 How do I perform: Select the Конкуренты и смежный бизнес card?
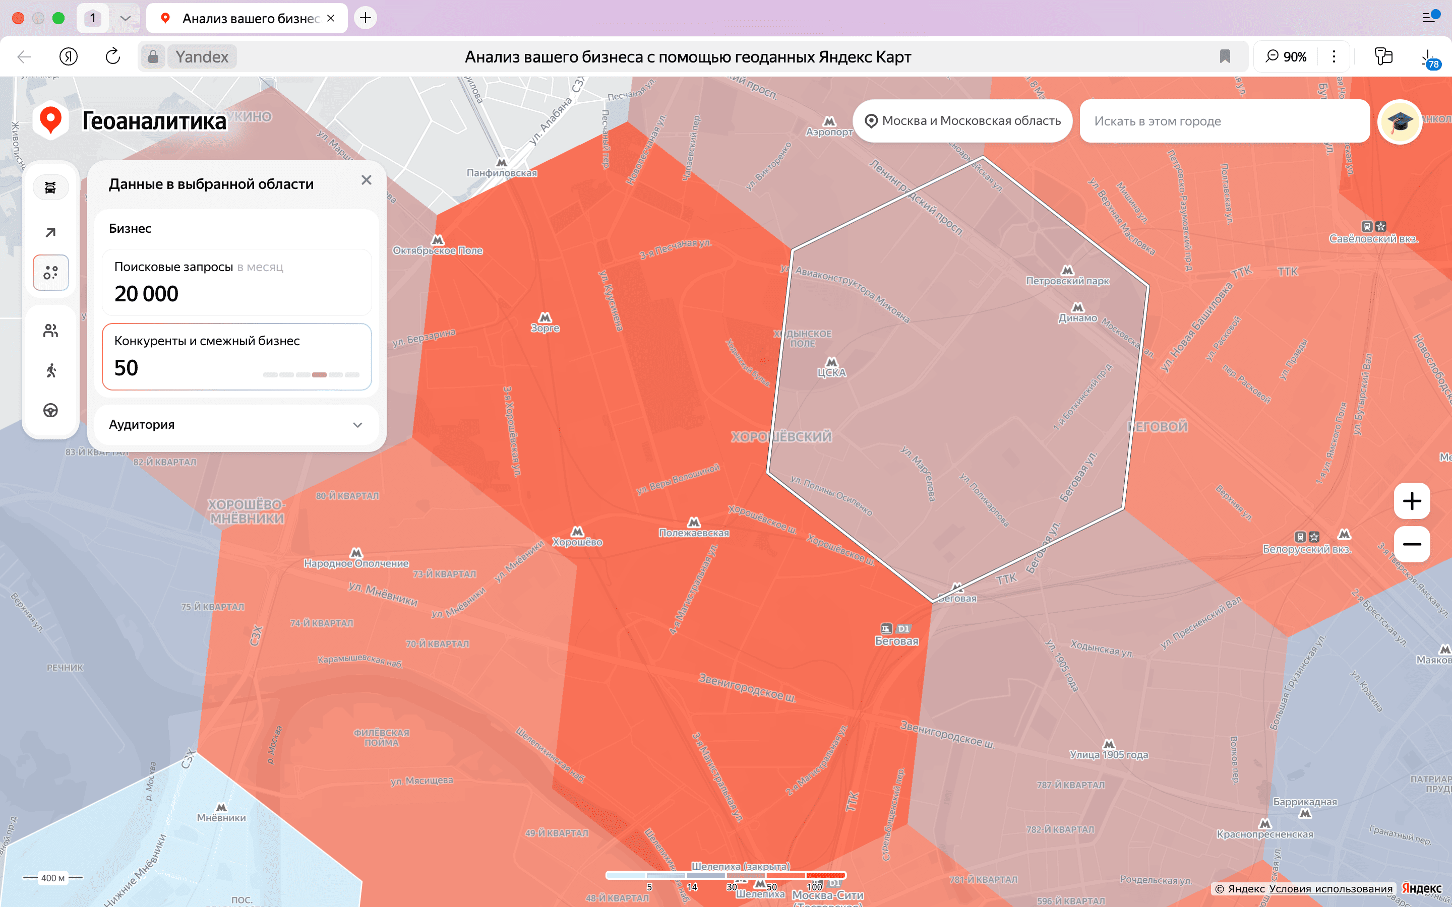point(236,356)
